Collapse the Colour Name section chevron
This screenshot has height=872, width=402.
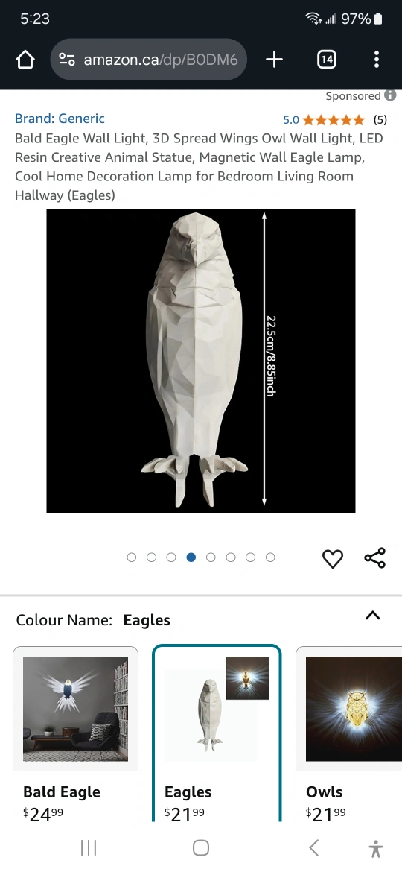pos(372,616)
